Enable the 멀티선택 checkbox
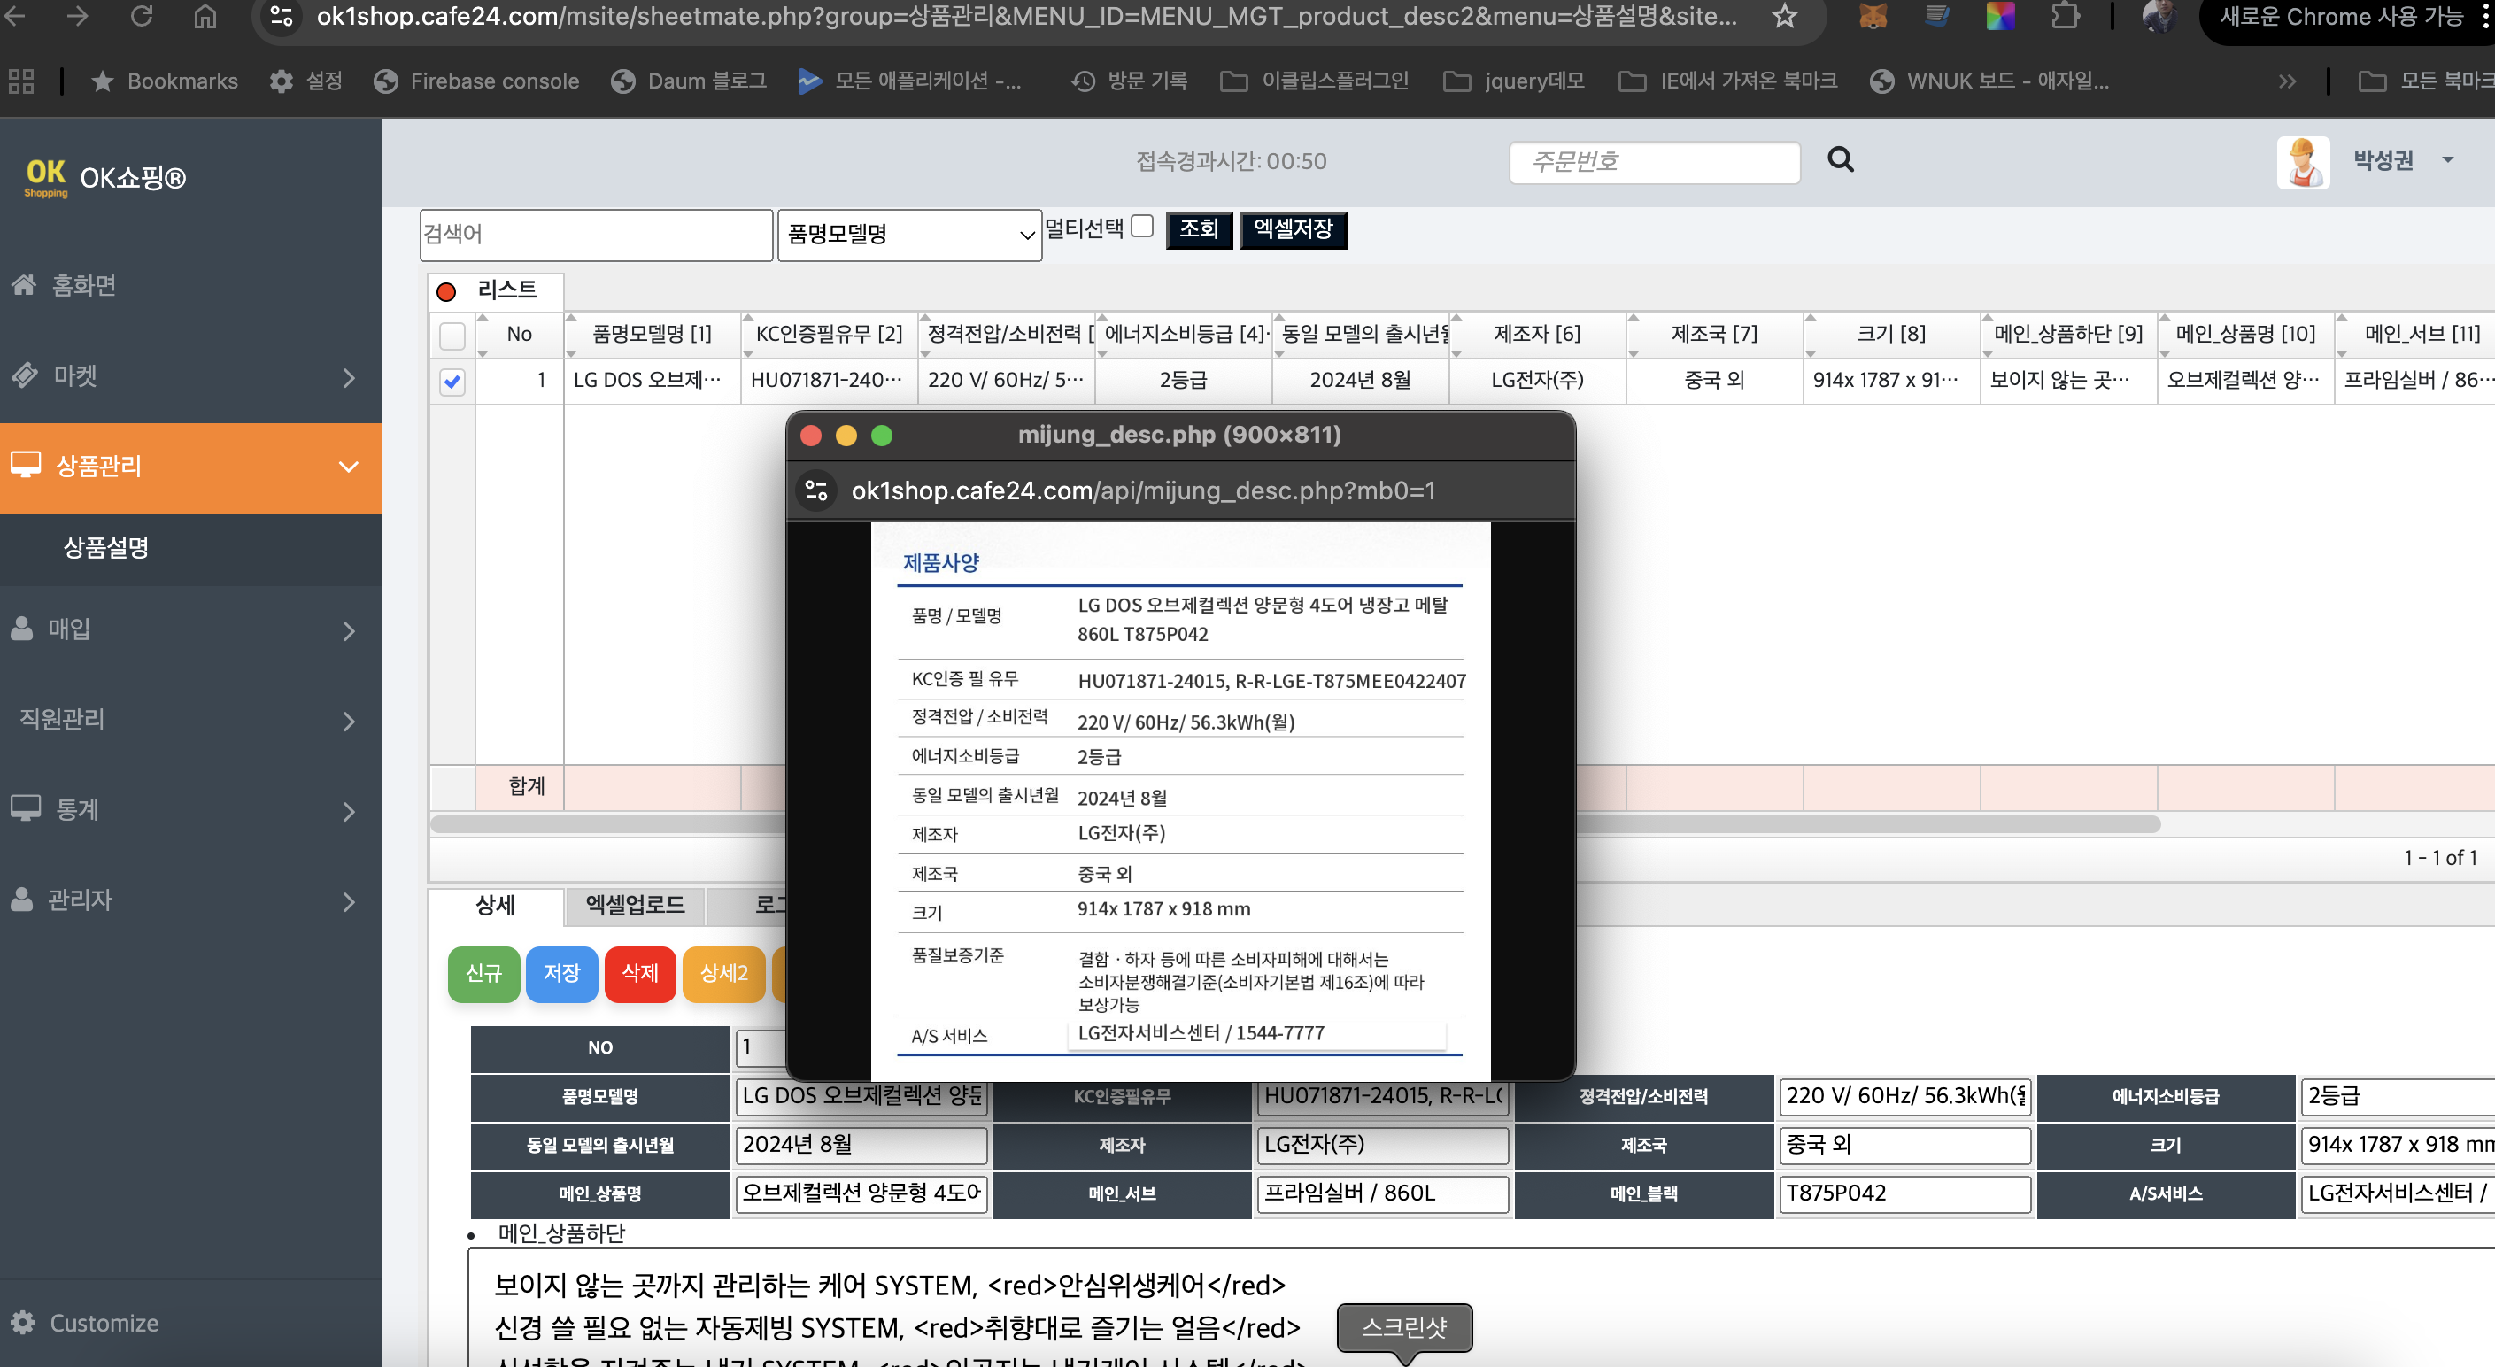 [1143, 227]
